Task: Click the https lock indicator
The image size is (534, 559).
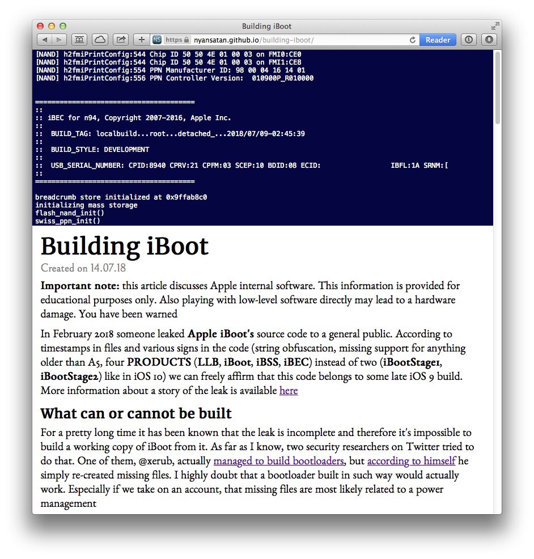Action: point(177,40)
